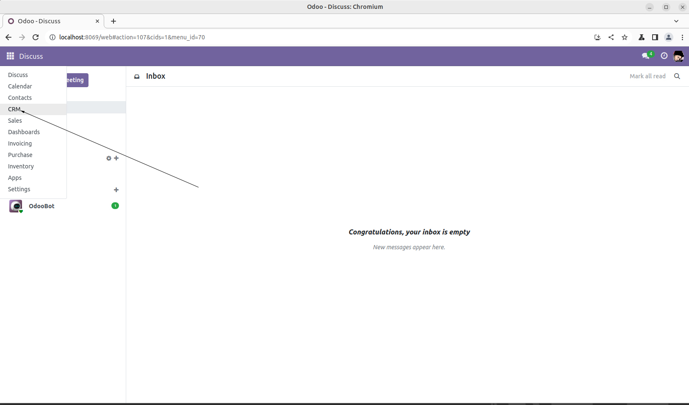
Task: Bookmark this page with star icon
Action: pyautogui.click(x=625, y=37)
